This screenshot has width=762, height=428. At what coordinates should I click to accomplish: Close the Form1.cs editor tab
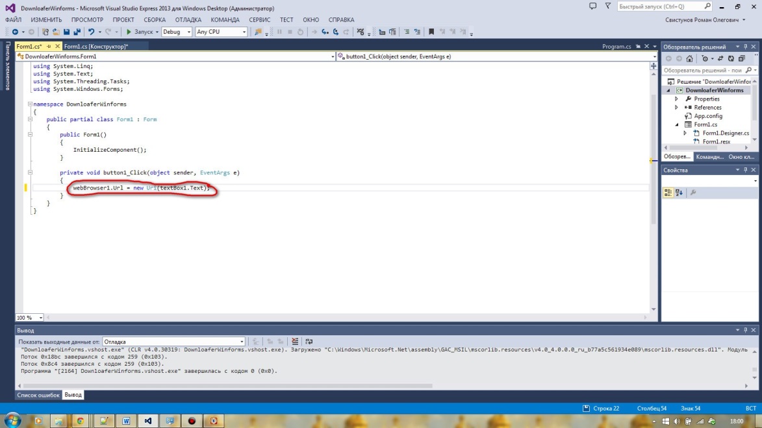click(57, 47)
